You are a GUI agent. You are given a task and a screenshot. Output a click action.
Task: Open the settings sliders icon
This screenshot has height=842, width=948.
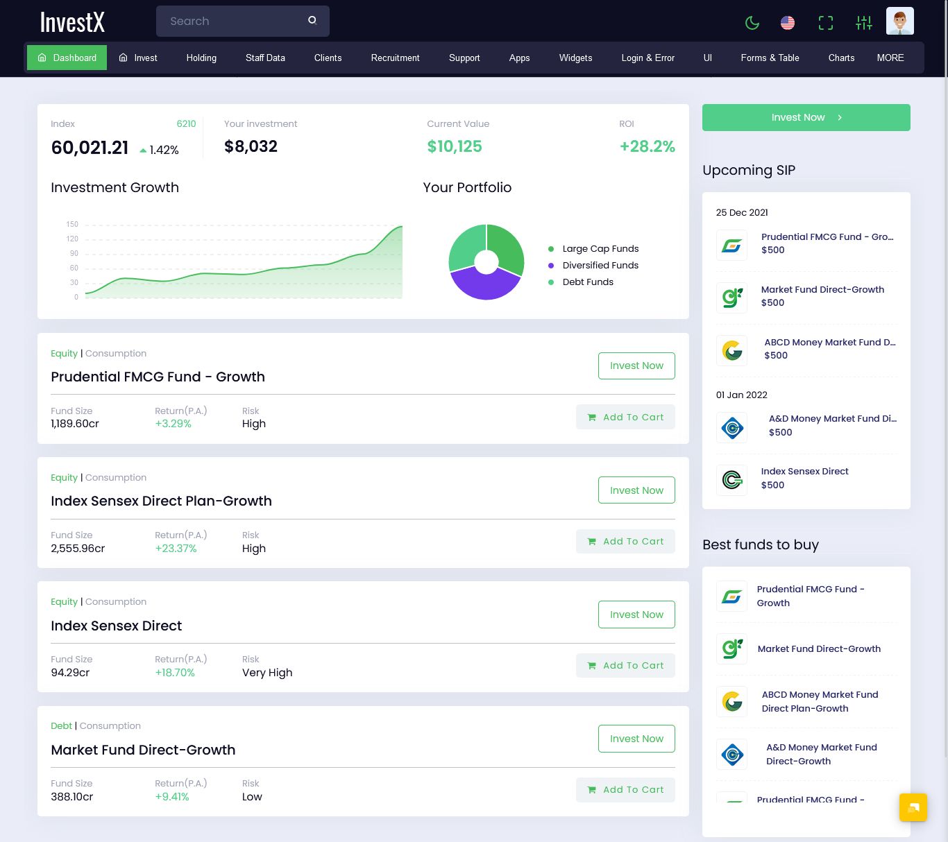(863, 22)
